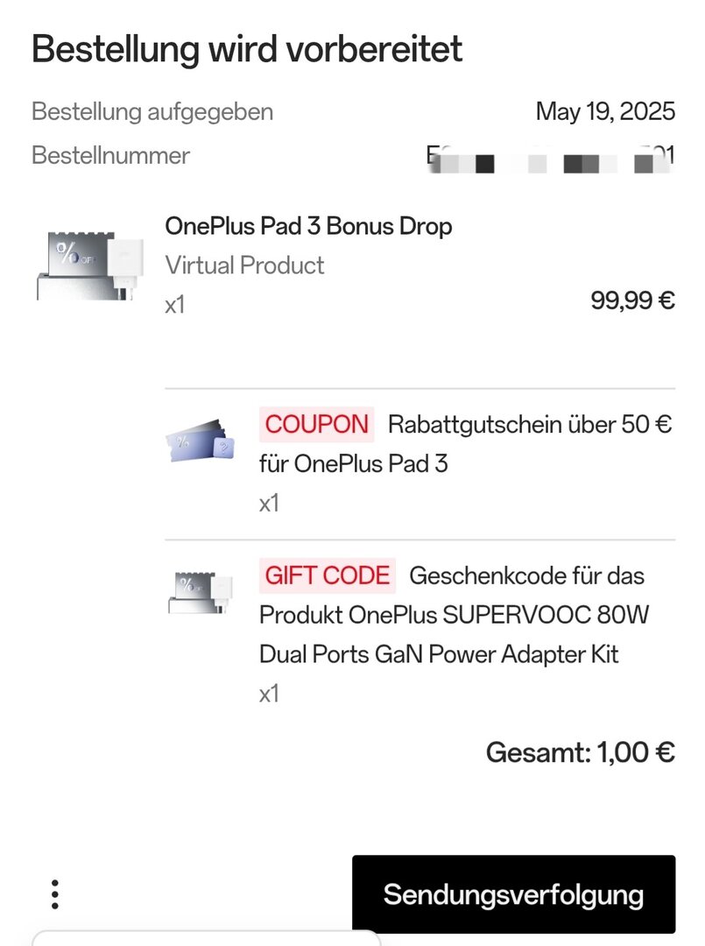Tap the partially visible card at bottom
The image size is (705, 946).
(x=207, y=938)
